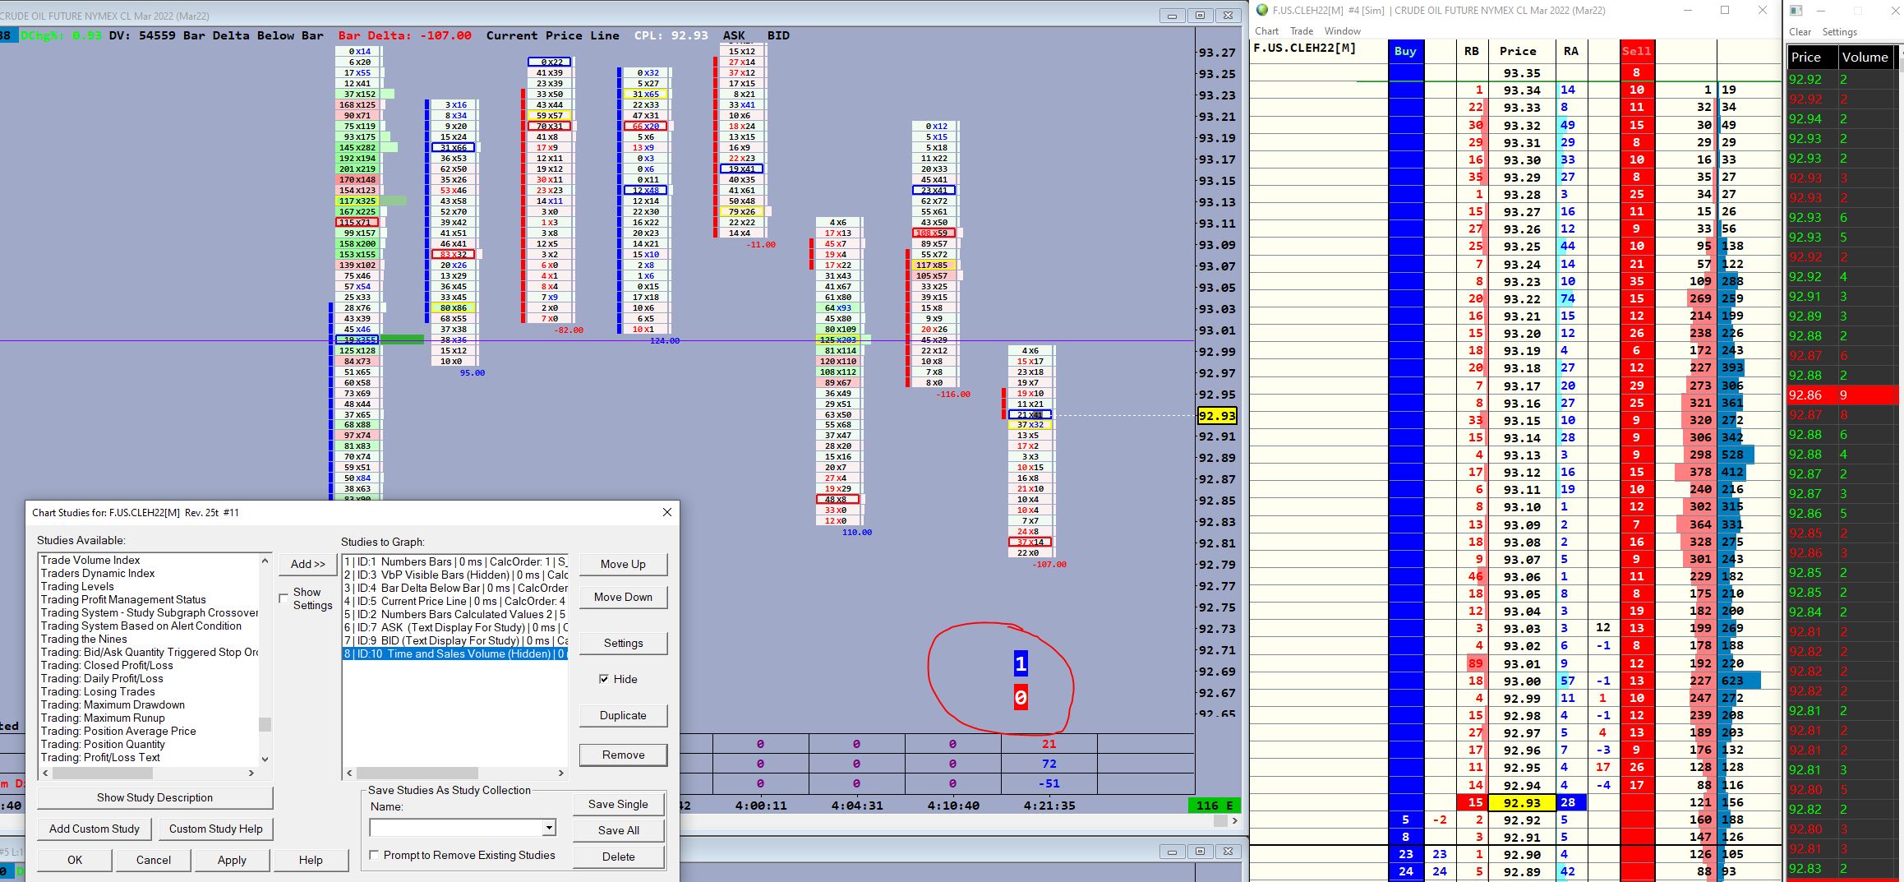Open Settings in the Time and Sales window

tap(1839, 32)
